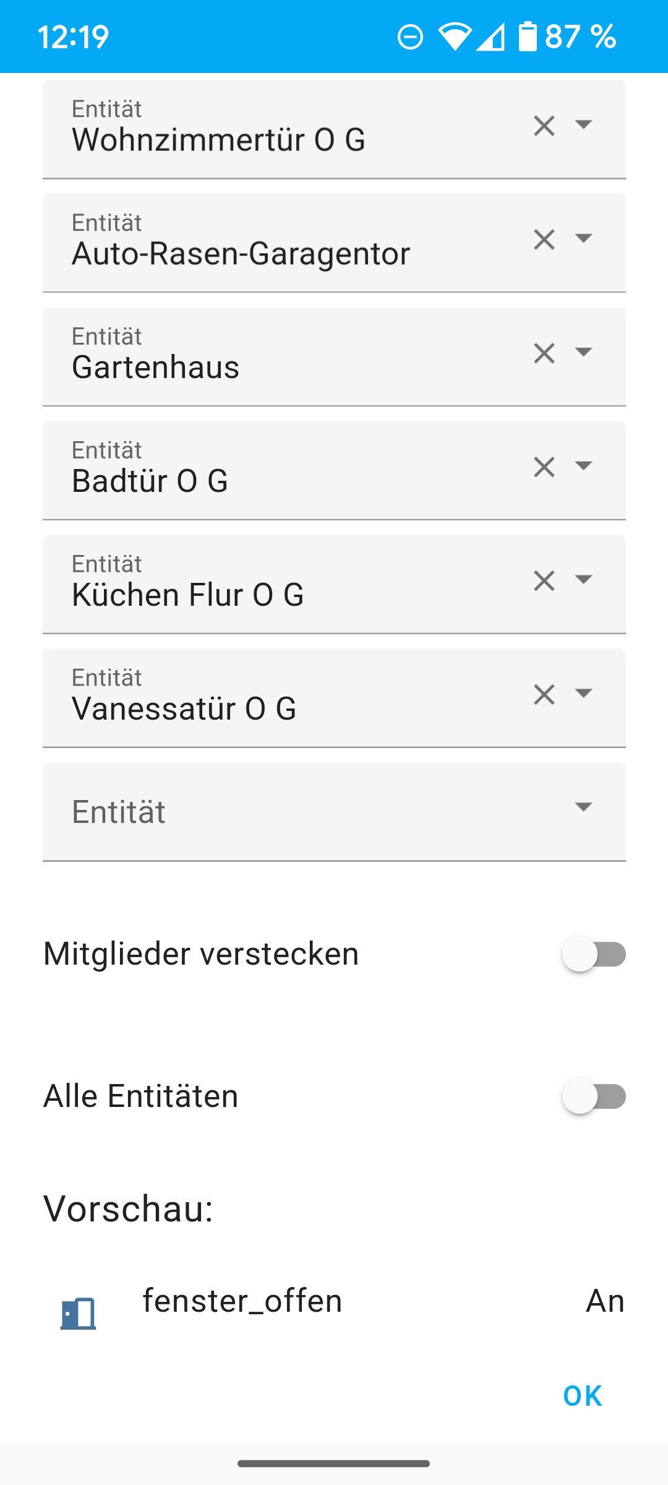The width and height of the screenshot is (668, 1485).
Task: Expand the Badtür O G dropdown arrow
Action: coord(583,466)
